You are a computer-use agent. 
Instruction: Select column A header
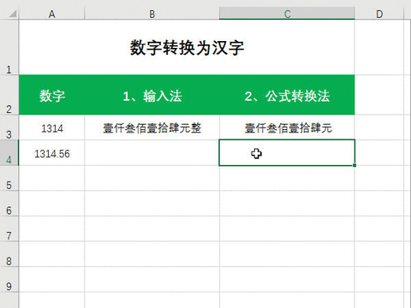pyautogui.click(x=51, y=14)
